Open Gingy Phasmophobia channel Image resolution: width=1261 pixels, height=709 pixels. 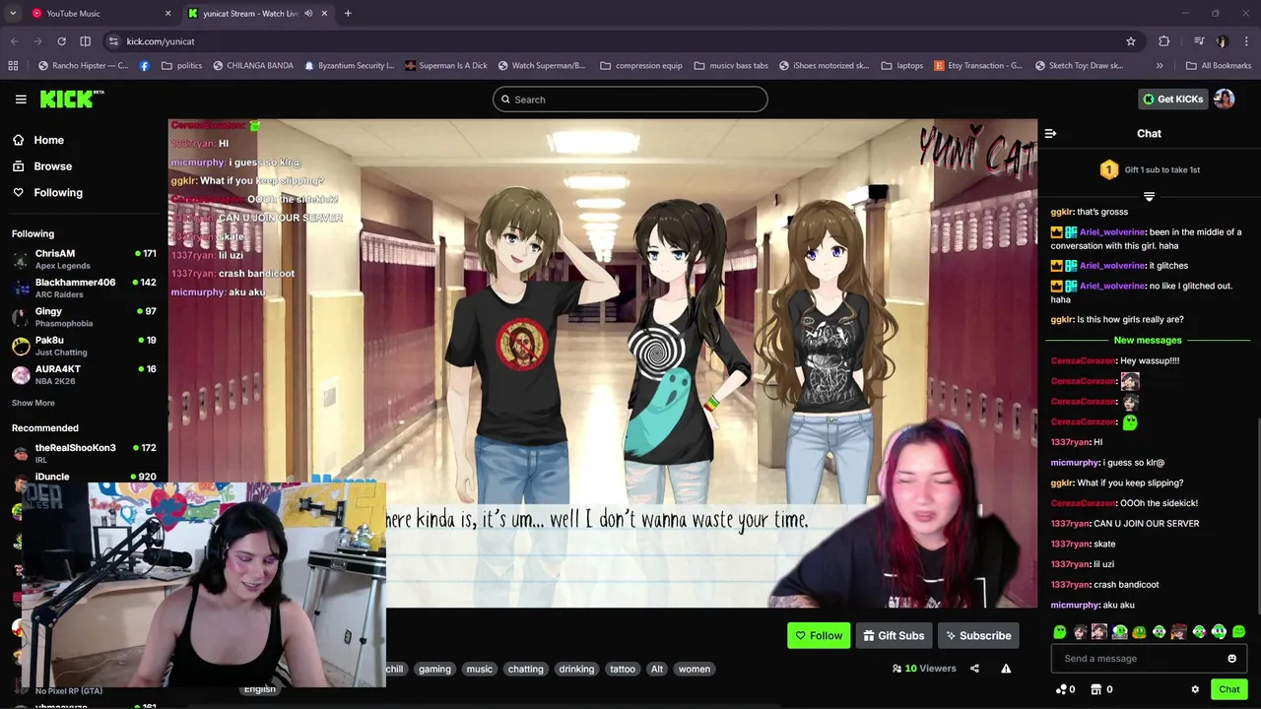84,317
